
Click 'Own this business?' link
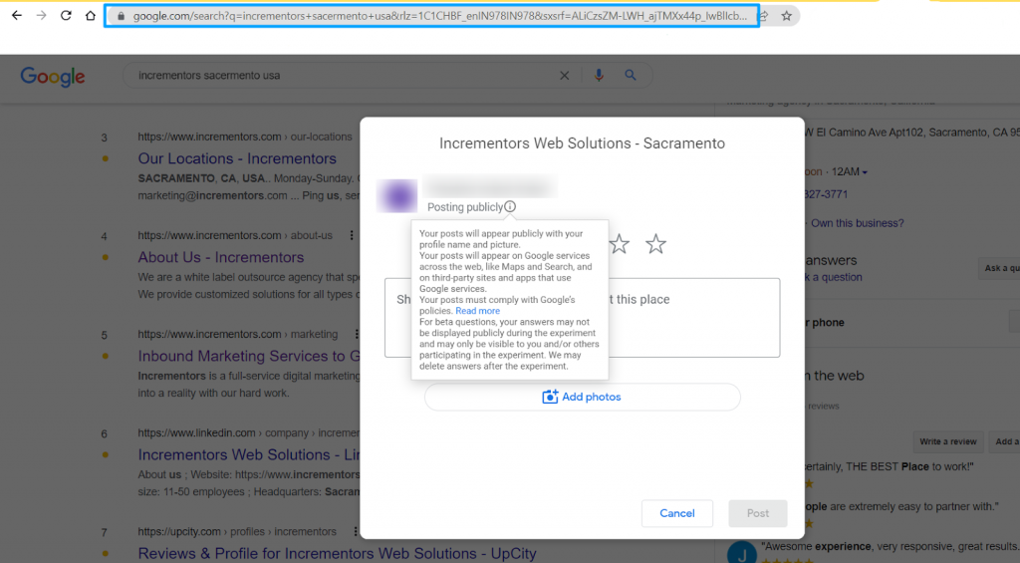tap(857, 223)
